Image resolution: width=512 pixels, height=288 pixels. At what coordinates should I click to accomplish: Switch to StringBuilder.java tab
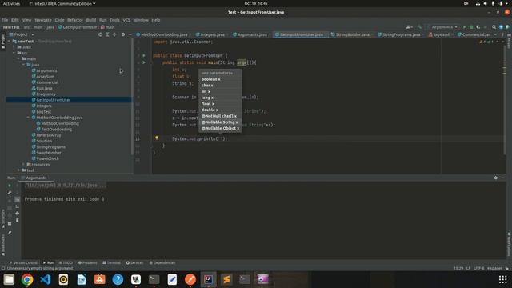tap(350, 34)
